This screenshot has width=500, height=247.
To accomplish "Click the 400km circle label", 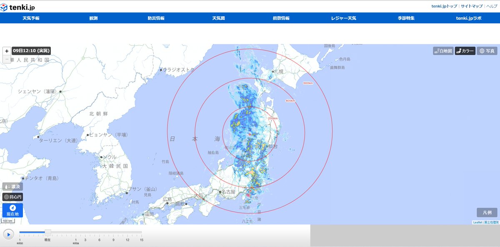I will [x=290, y=101].
